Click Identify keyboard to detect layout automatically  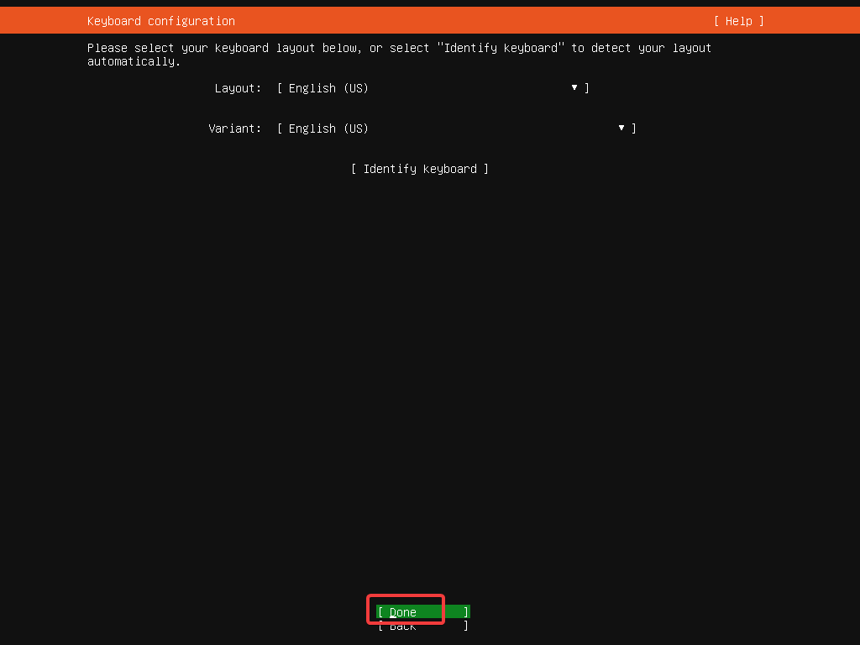pos(419,169)
